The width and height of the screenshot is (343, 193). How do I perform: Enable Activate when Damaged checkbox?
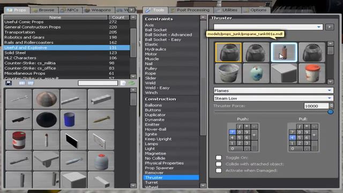219,170
